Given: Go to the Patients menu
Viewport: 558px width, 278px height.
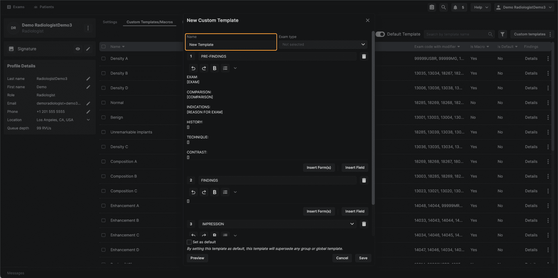Looking at the screenshot, I should click(x=44, y=7).
